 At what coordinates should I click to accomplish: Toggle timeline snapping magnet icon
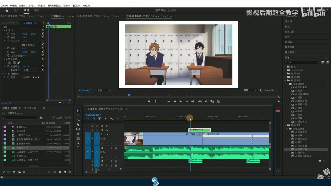(x=94, y=119)
